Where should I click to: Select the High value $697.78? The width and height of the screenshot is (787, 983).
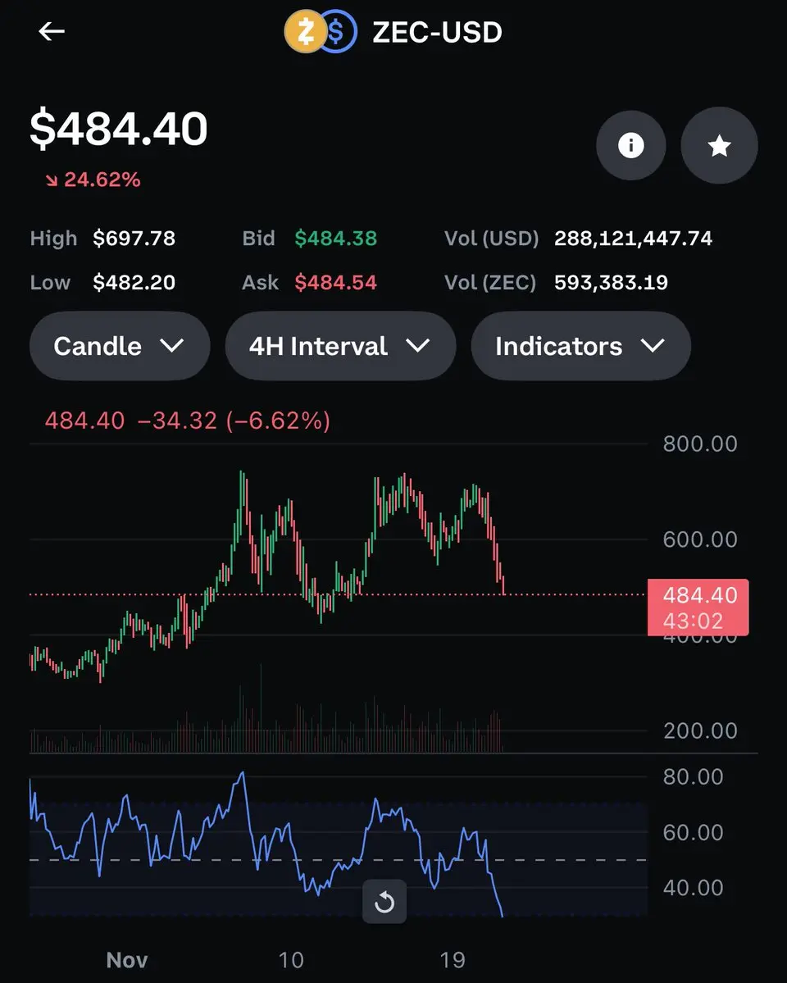point(134,239)
